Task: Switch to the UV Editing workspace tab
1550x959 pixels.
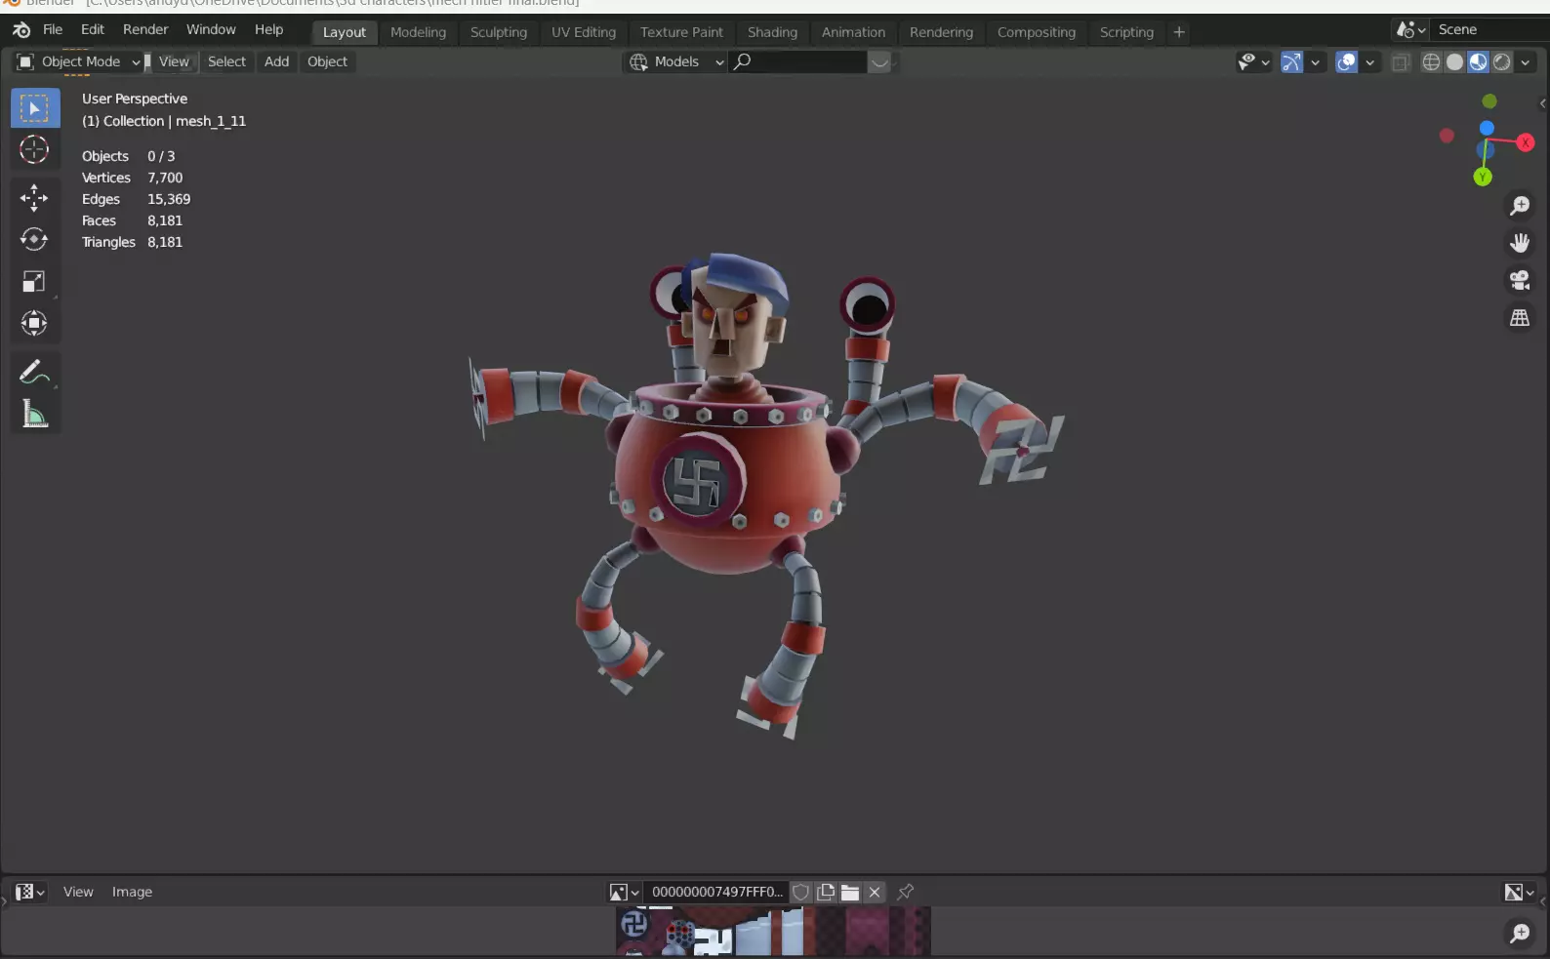Action: click(x=584, y=32)
